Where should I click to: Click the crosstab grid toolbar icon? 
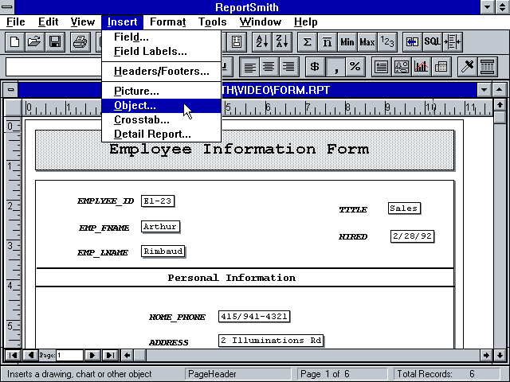pyautogui.click(x=441, y=67)
